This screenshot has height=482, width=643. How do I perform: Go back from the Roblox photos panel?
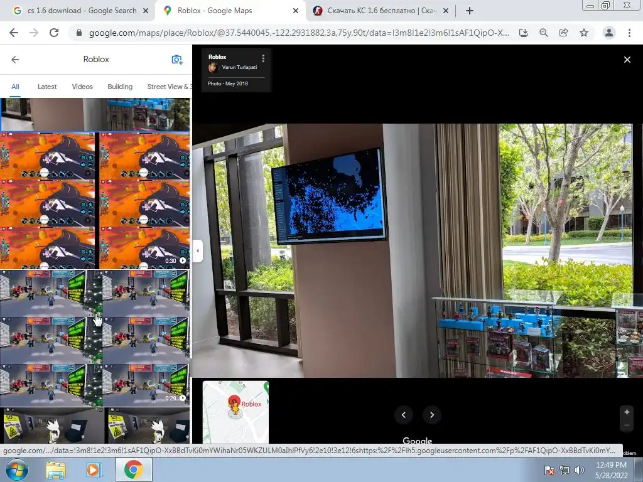point(15,60)
